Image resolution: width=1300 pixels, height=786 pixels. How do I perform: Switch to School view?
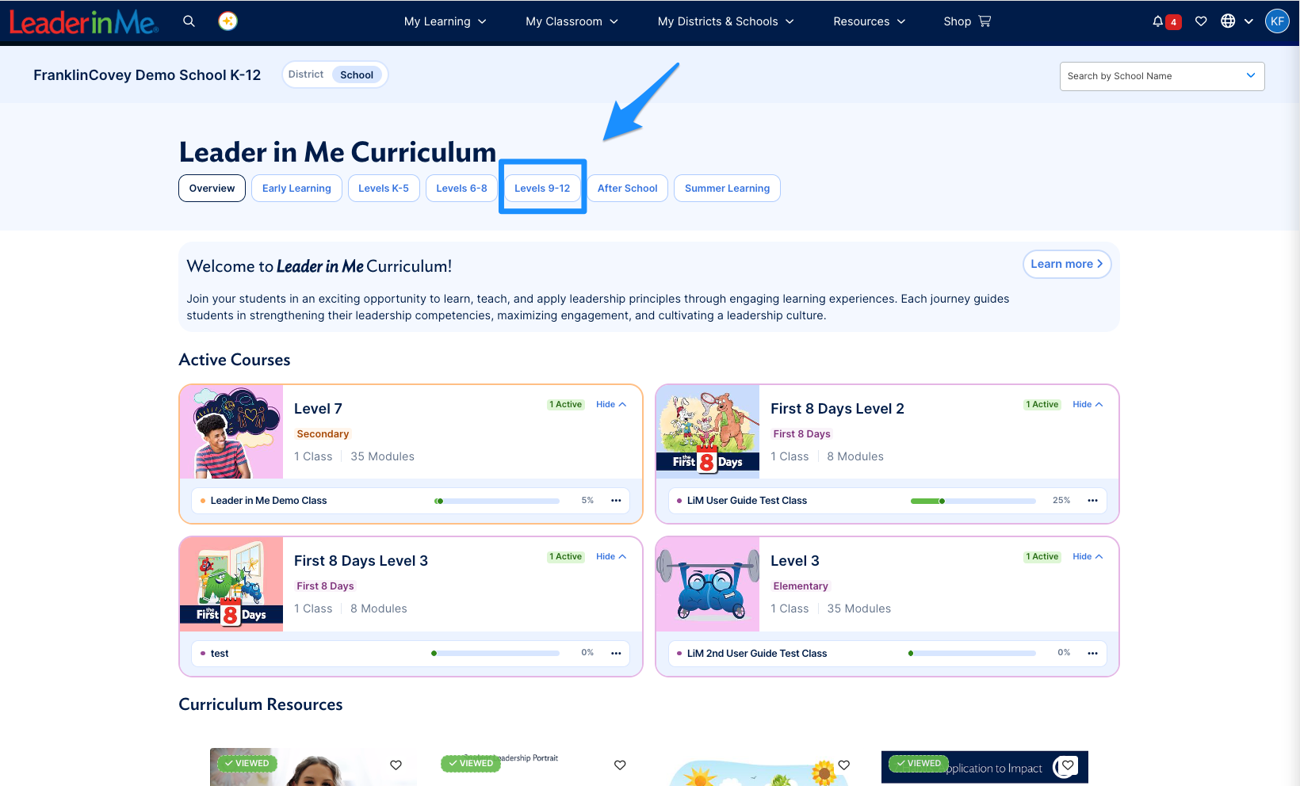(357, 75)
